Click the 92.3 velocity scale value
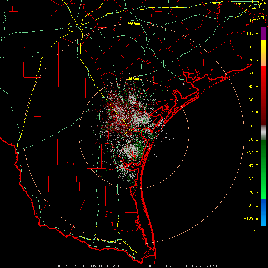268x268 pixels. click(253, 47)
